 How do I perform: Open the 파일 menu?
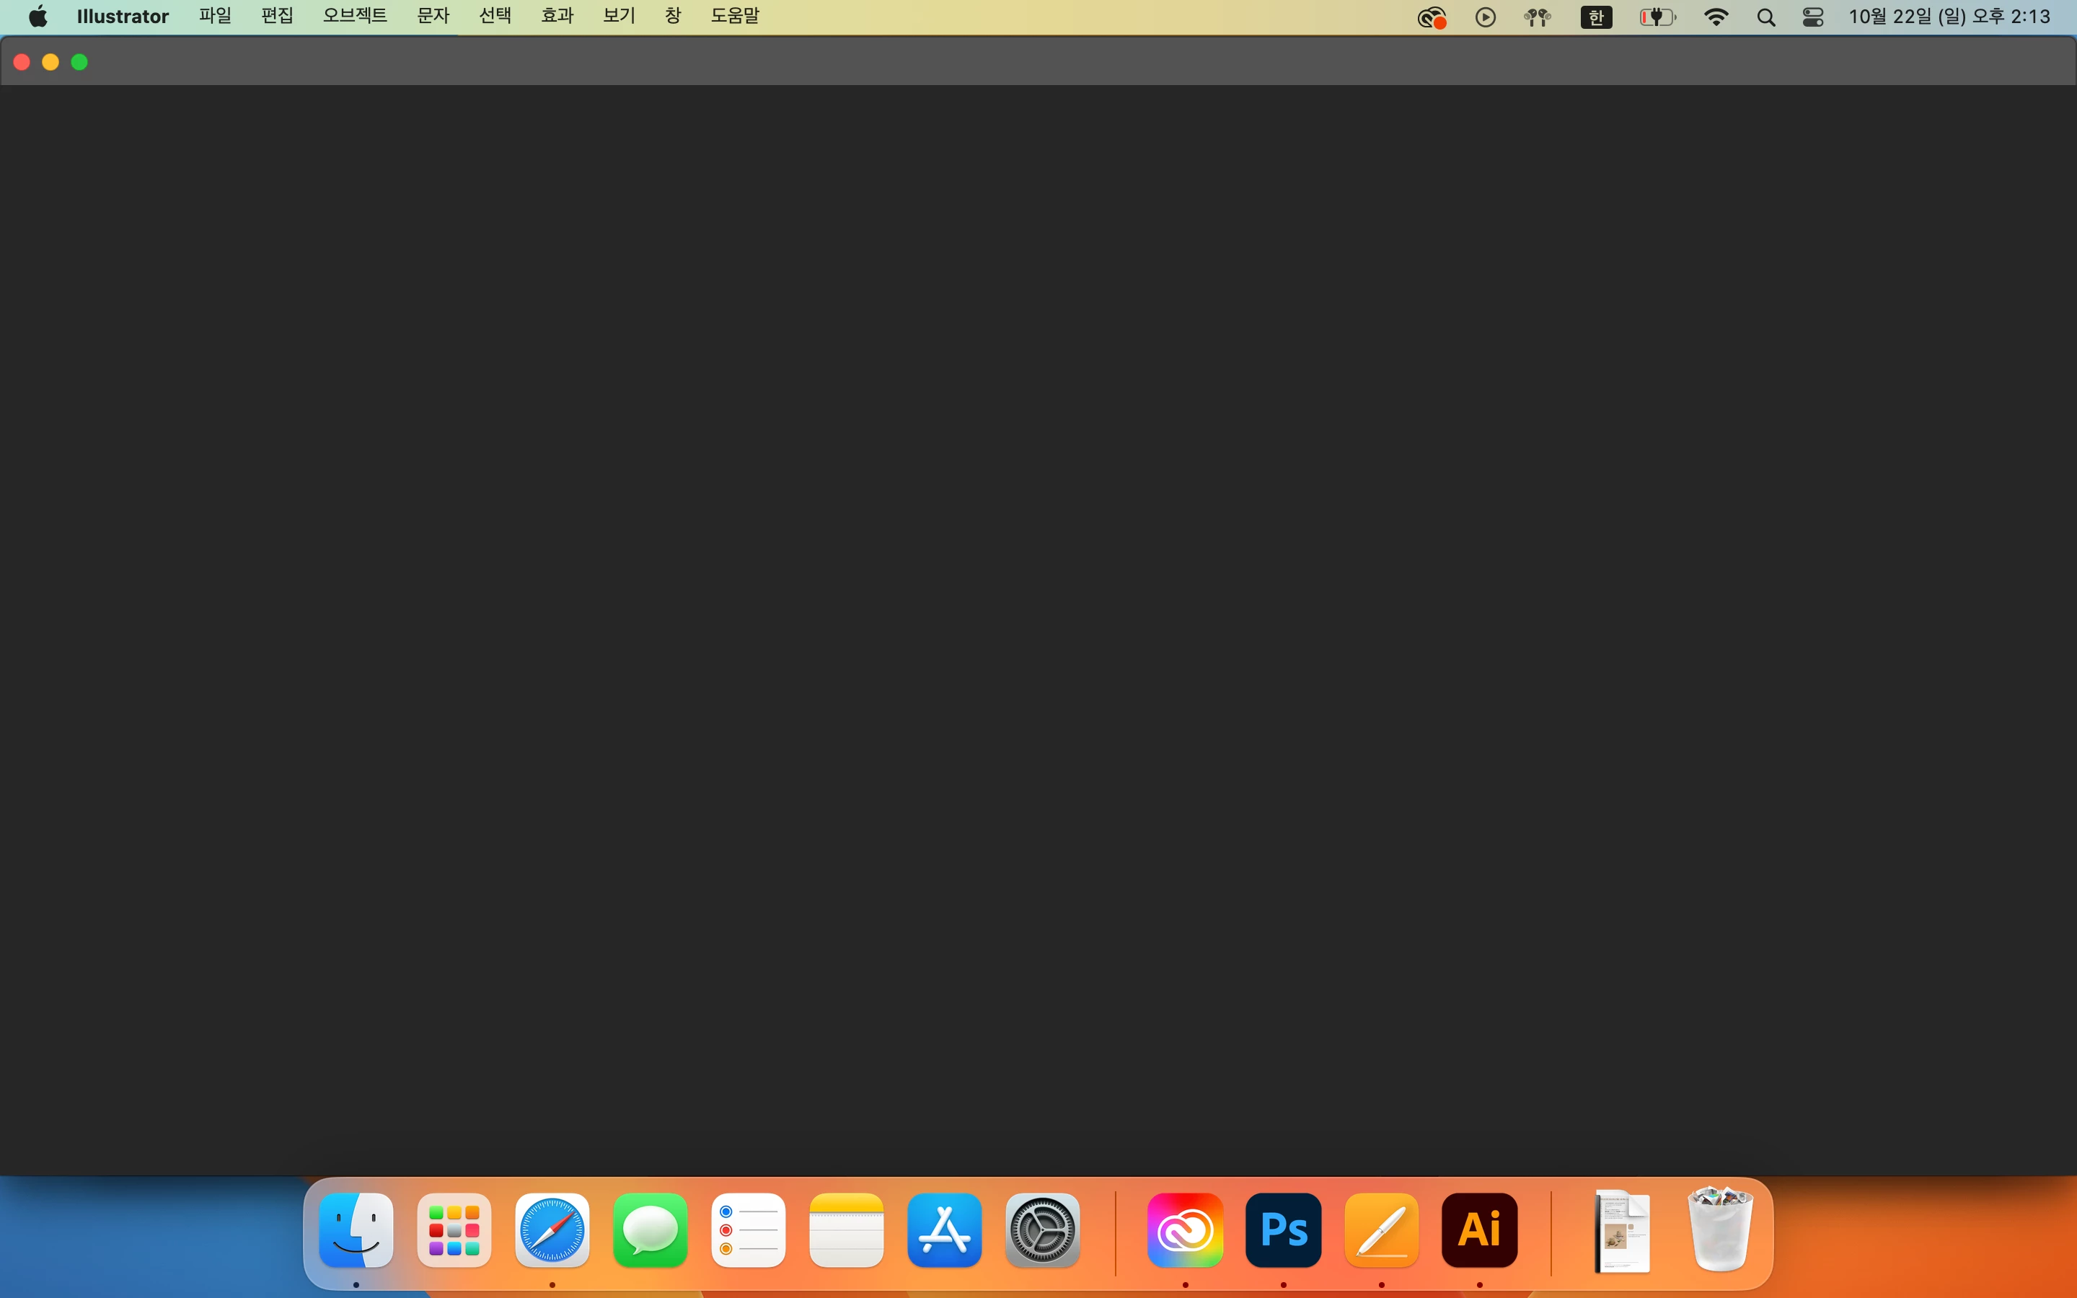pyautogui.click(x=216, y=17)
